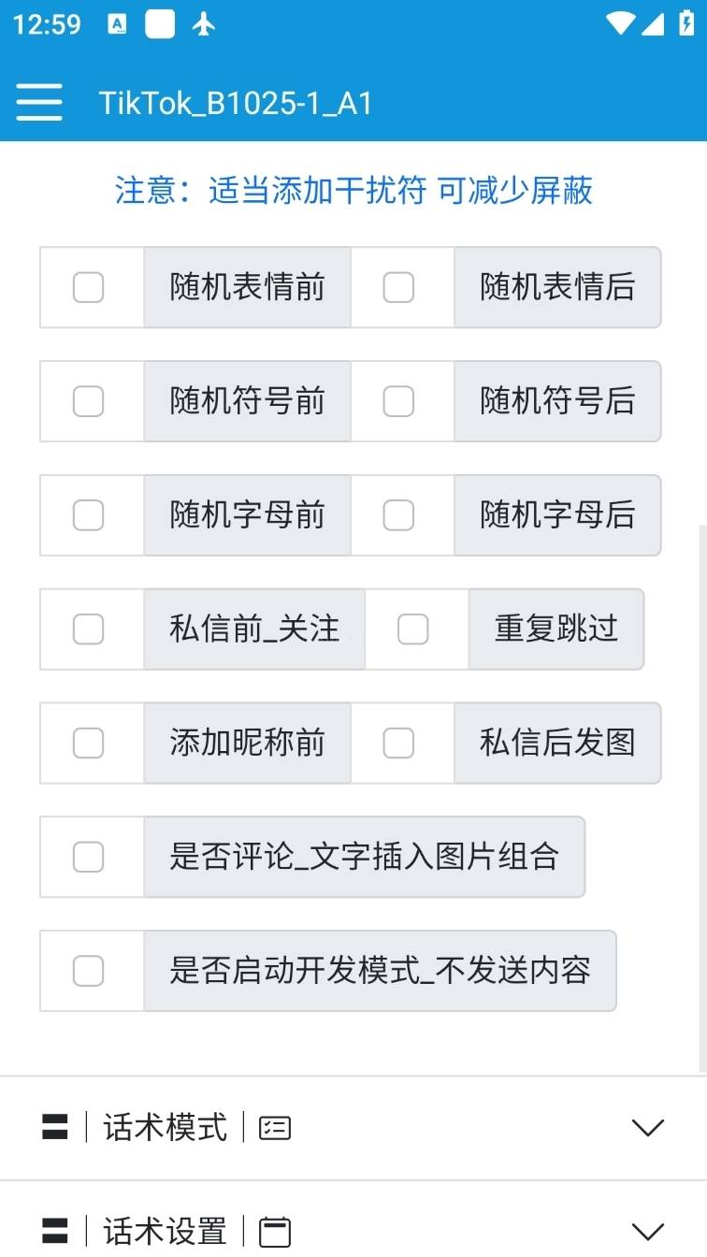This screenshot has width=707, height=1257.
Task: Tap the Wi-Fi signal status icon
Action: pyautogui.click(x=619, y=24)
